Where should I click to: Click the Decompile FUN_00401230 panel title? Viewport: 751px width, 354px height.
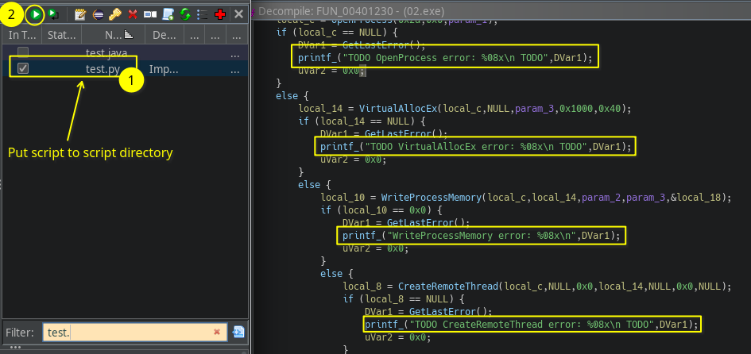(x=351, y=11)
